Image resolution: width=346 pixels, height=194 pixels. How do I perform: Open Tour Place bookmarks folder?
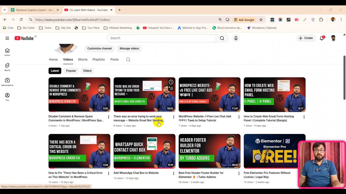click(91, 28)
